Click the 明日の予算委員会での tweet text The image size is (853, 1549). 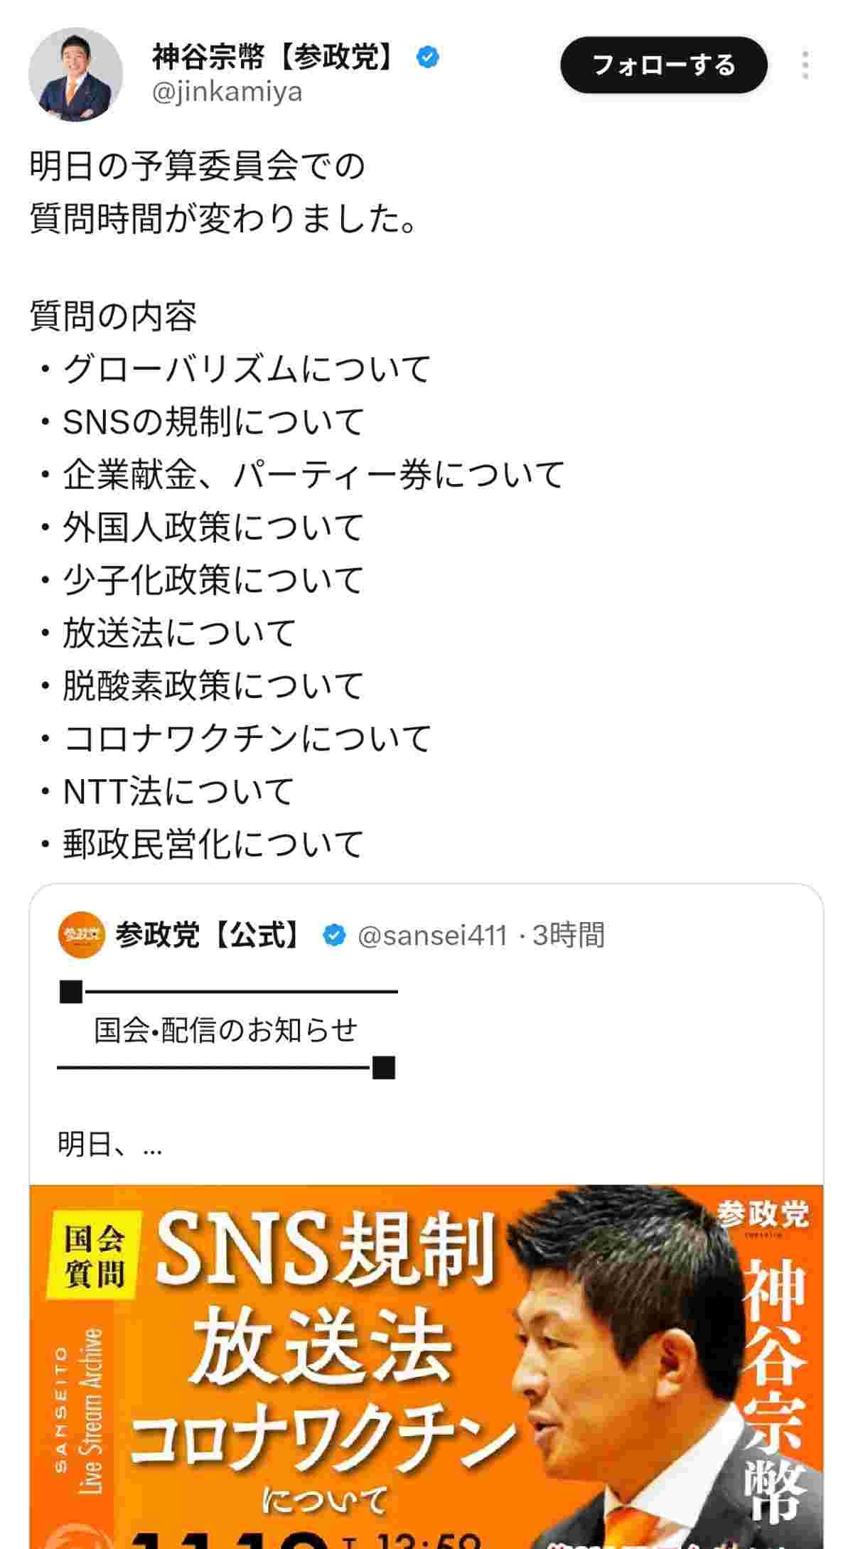click(197, 166)
